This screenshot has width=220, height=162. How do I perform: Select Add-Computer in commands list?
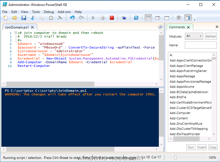click(x=180, y=113)
